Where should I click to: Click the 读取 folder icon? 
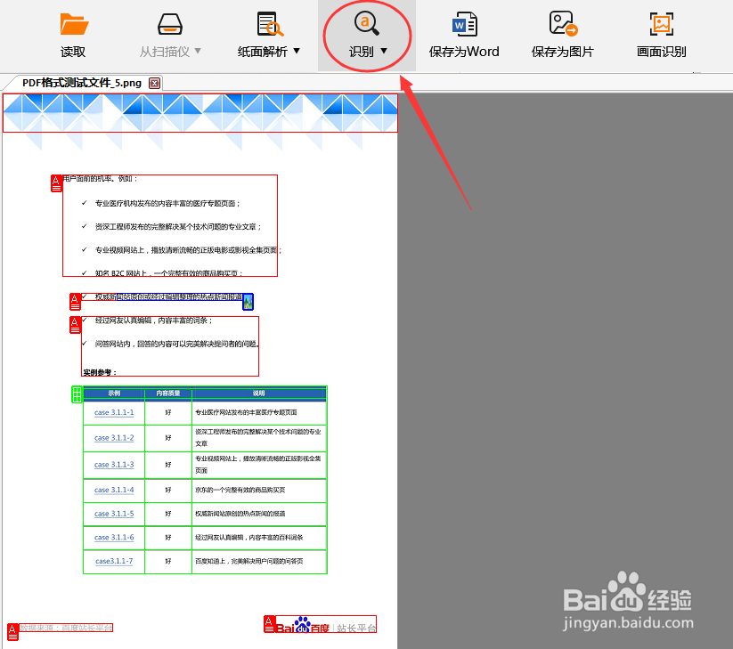pos(74,24)
